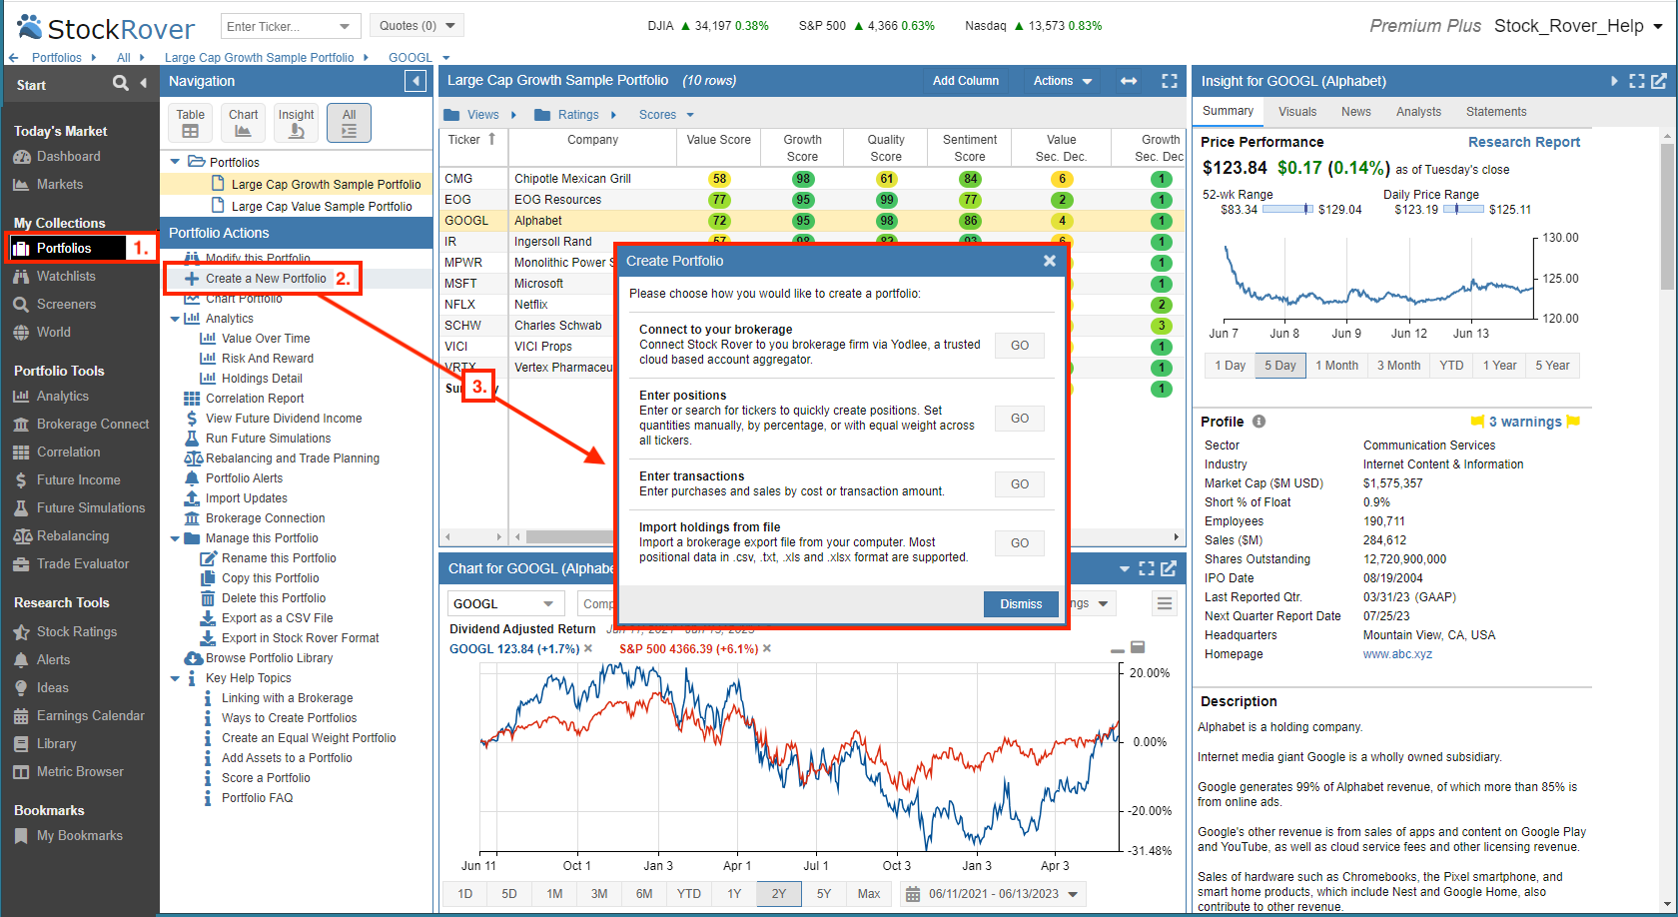
Task: Switch to the News tab
Action: [1356, 112]
